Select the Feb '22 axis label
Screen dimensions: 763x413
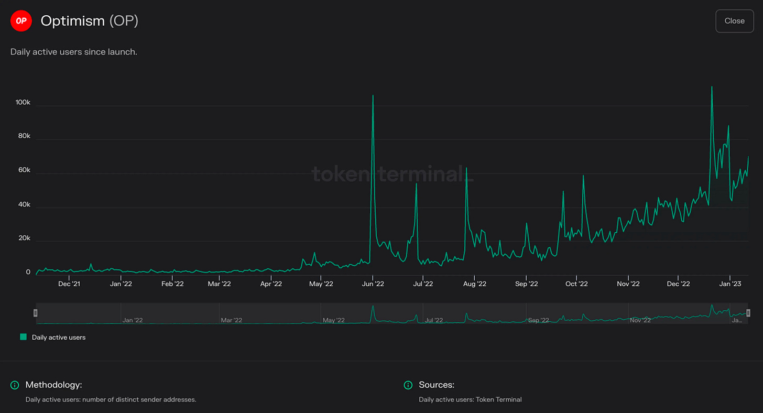(172, 284)
